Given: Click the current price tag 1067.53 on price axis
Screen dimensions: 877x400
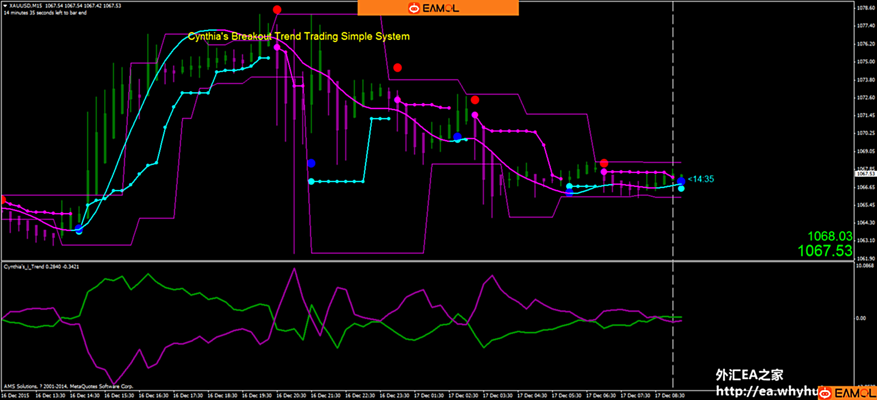Looking at the screenshot, I should click(x=865, y=174).
